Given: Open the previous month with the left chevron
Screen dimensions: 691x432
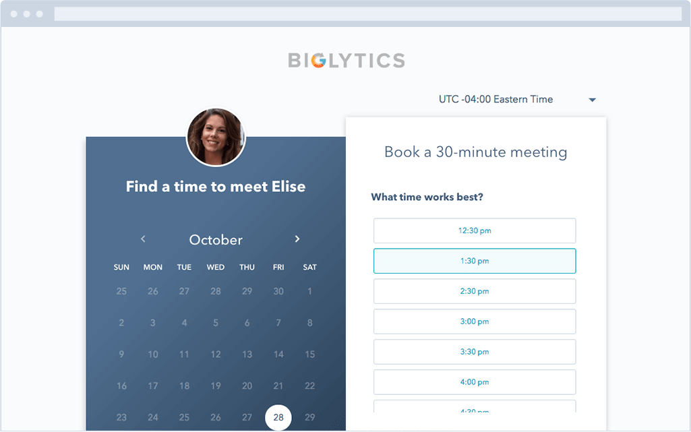Looking at the screenshot, I should click(x=143, y=239).
